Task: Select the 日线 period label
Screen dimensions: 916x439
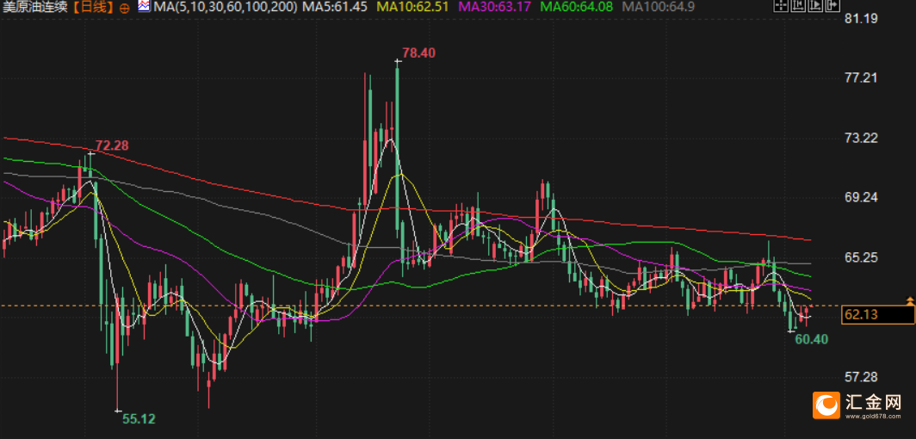Action: (x=94, y=8)
